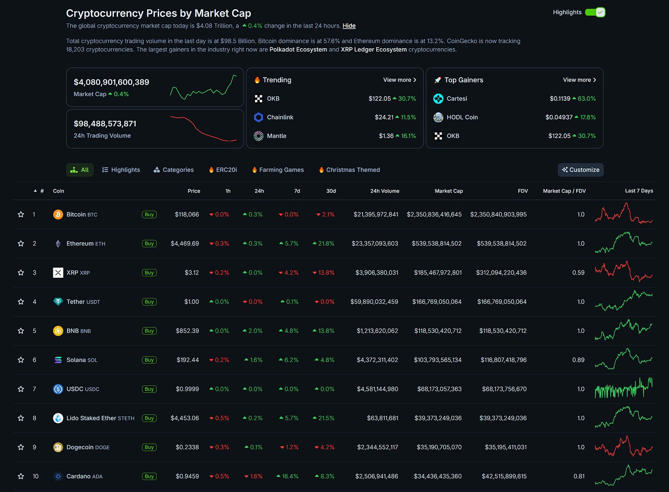Sort table by Price column
This screenshot has height=492, width=669.
(194, 191)
